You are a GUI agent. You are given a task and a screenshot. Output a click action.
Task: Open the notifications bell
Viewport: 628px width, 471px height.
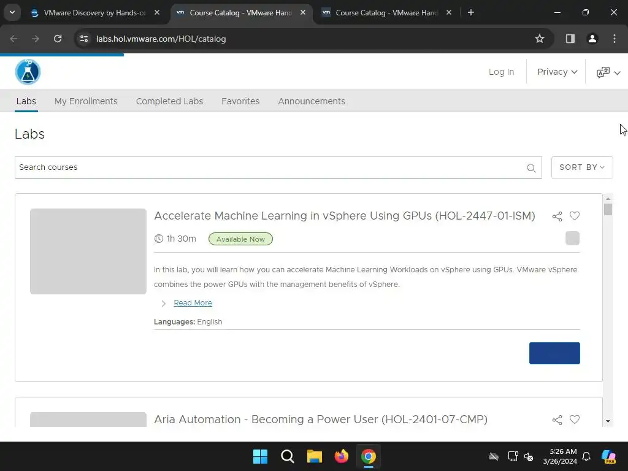click(x=586, y=456)
